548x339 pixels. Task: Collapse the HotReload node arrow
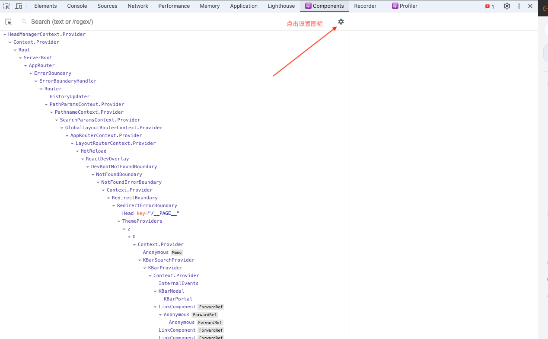[77, 151]
